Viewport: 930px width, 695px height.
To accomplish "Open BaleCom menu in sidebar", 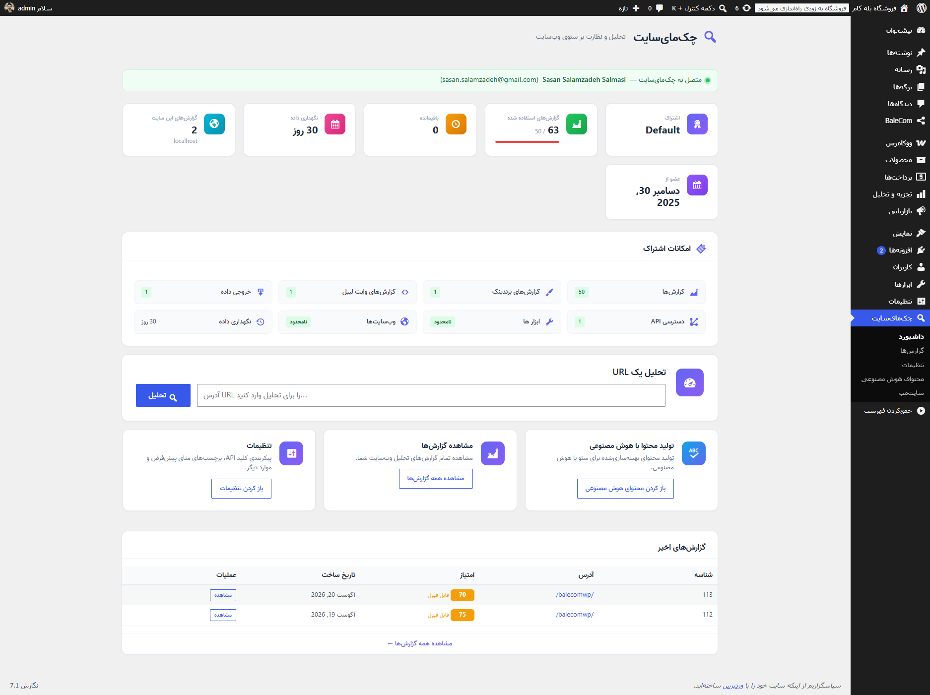I will point(890,121).
